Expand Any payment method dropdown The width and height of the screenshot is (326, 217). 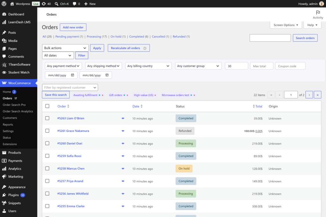pos(63,66)
